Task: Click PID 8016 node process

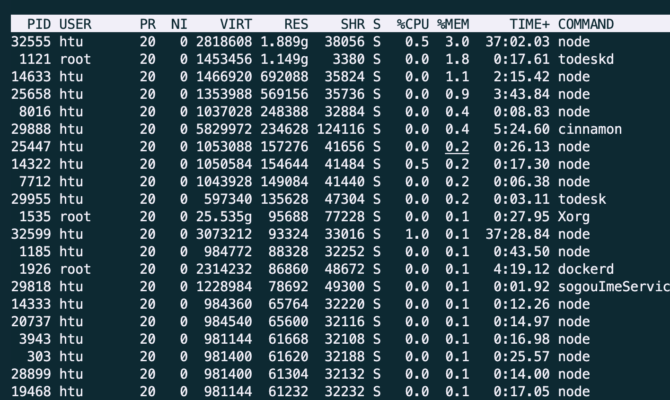Action: click(x=35, y=112)
